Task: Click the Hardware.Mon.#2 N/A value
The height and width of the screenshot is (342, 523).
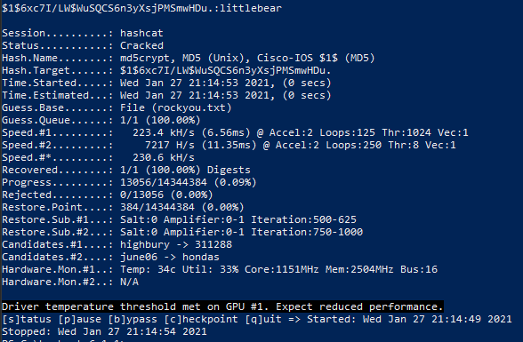Action: click(130, 282)
